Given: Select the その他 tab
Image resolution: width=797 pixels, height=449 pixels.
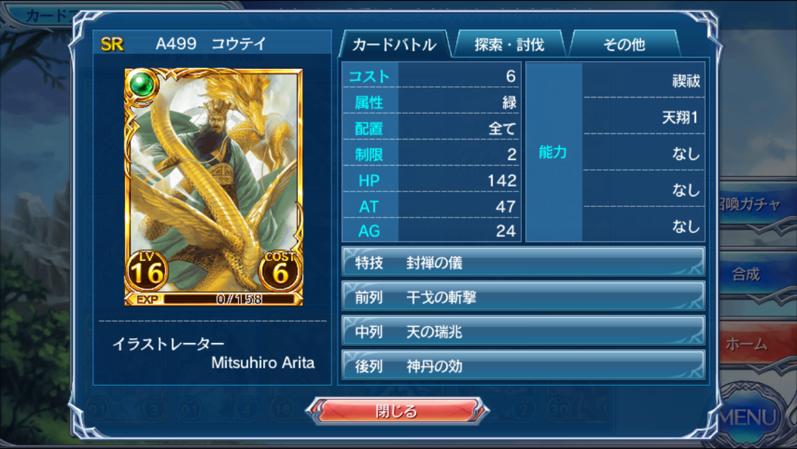Looking at the screenshot, I should coord(624,44).
